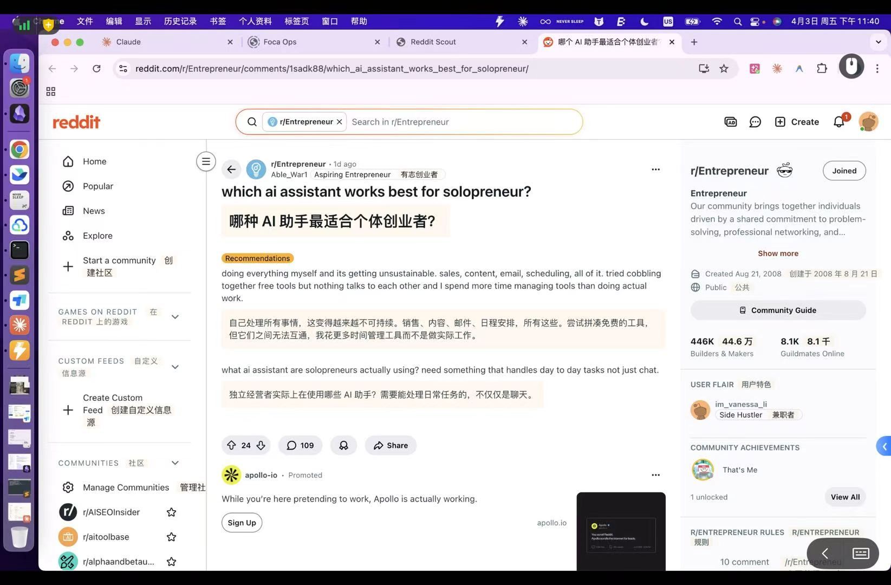The image size is (891, 585).
Task: Open Popular in the sidebar
Action: 97,186
